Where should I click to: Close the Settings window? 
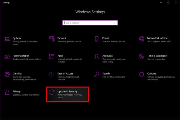176,2
